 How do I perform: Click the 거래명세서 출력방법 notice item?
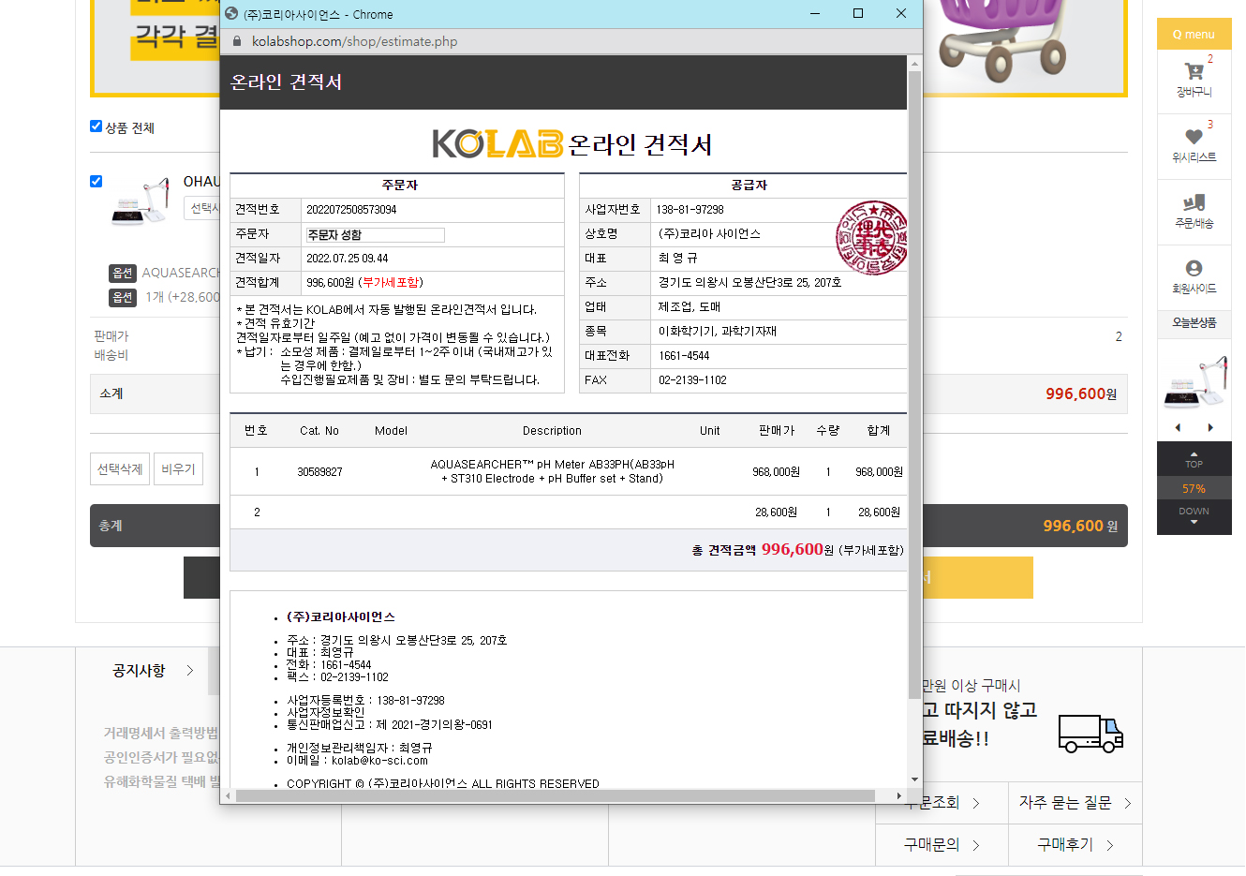[x=161, y=733]
